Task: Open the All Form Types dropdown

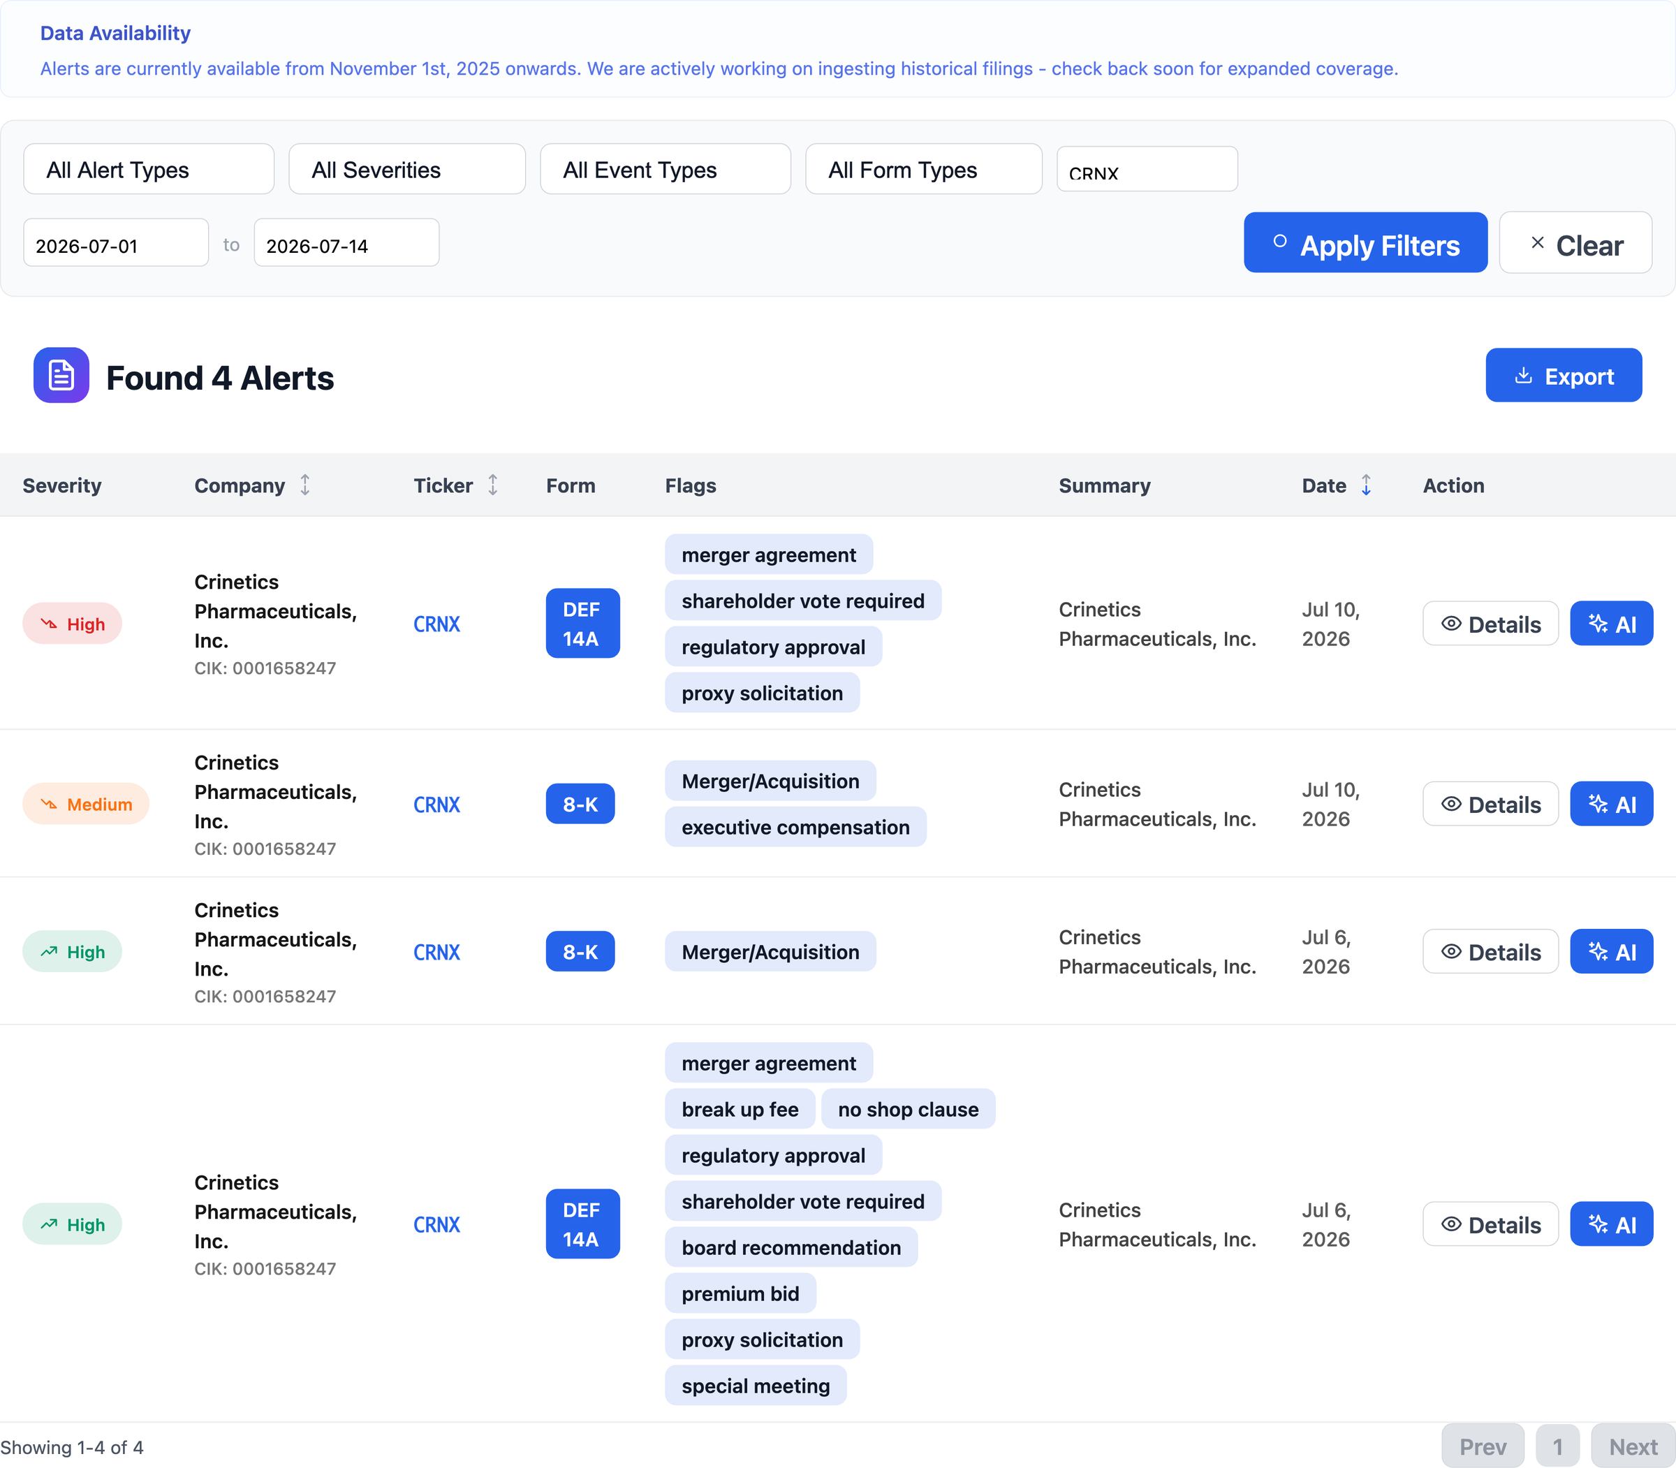Action: click(923, 170)
